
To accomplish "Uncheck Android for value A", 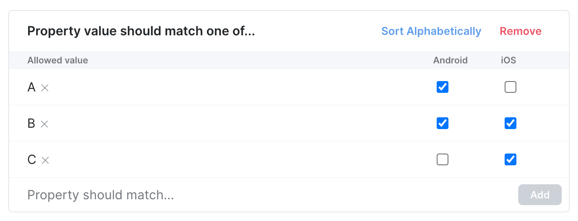I will 442,87.
